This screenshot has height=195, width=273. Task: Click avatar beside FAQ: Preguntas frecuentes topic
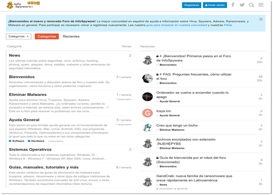(148, 78)
